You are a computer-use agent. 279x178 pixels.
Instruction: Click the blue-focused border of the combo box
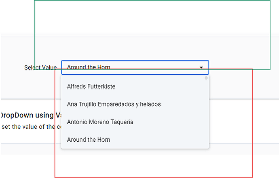135,61
